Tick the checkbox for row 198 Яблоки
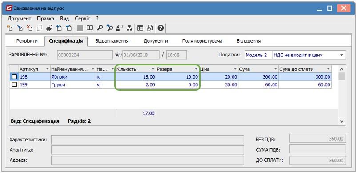Screen dimensions: 357x173 point(14,77)
